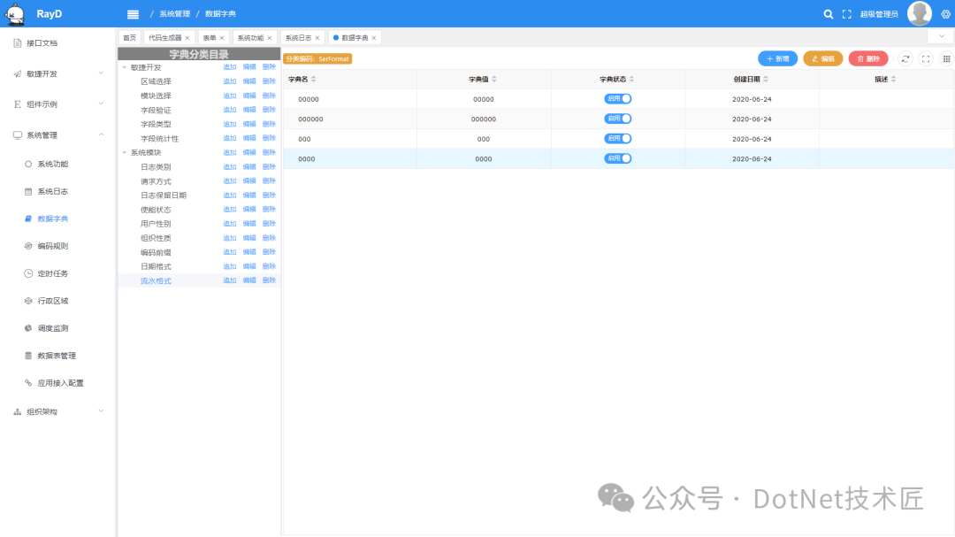Open 应用接入配置 via its link icon
Viewport: 955px width, 537px height.
pos(28,383)
